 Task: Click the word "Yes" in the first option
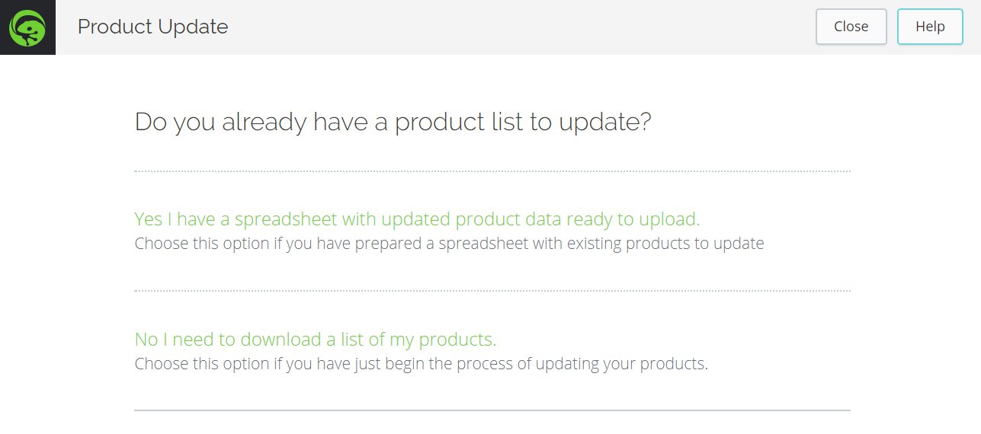coord(148,219)
